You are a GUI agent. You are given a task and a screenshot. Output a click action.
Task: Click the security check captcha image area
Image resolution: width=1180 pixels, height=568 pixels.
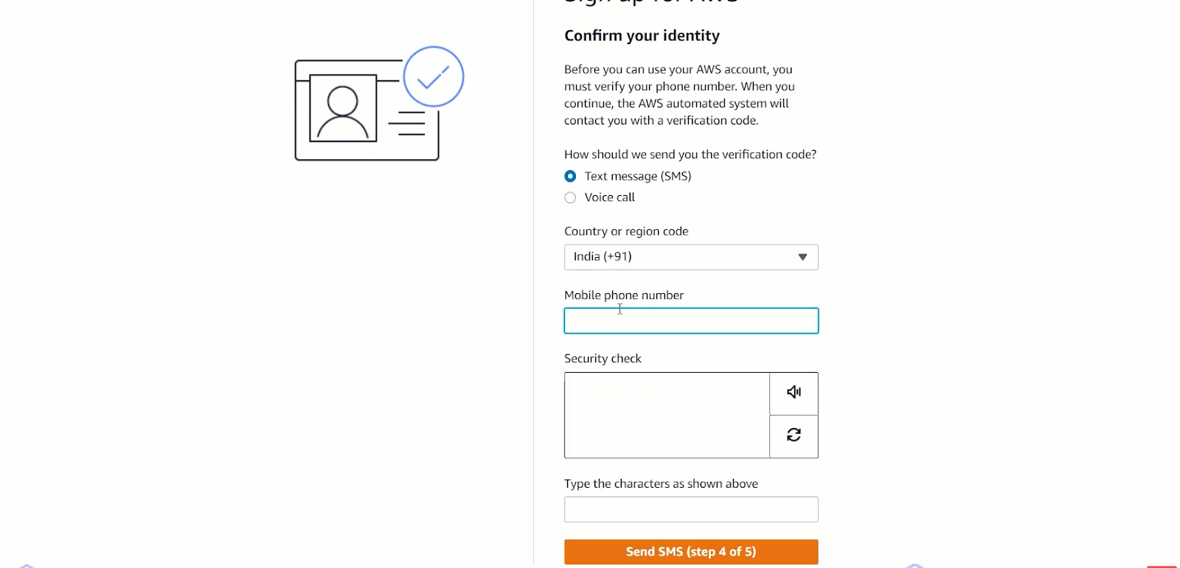667,416
